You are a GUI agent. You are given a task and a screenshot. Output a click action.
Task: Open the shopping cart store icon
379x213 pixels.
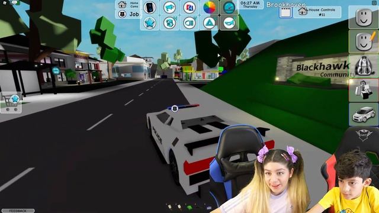[x=11, y=102]
